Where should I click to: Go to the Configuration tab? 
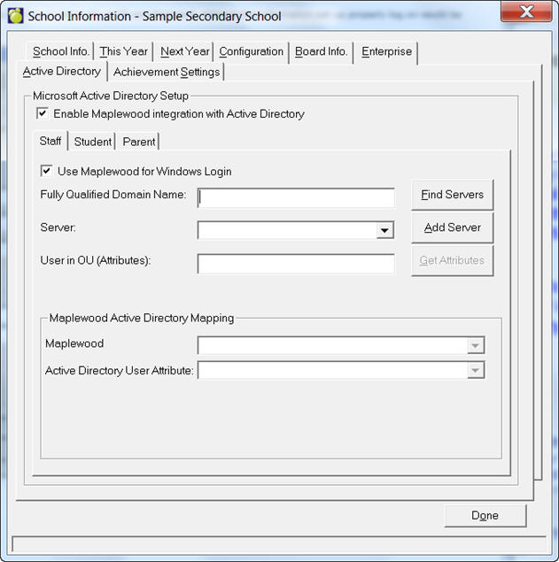pos(251,51)
